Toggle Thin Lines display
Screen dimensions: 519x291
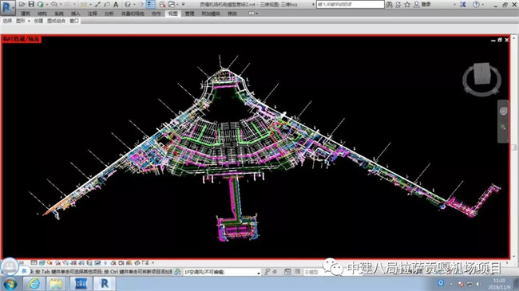click(x=151, y=4)
